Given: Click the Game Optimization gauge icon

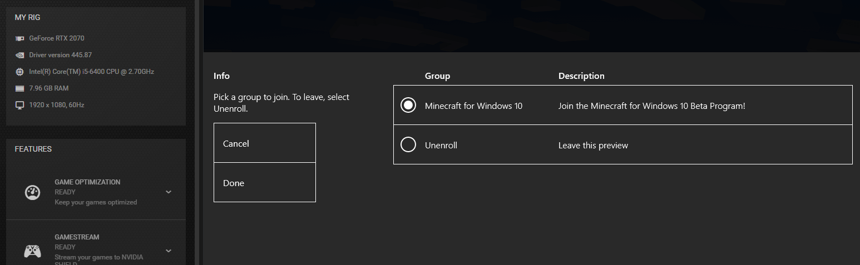Looking at the screenshot, I should [x=32, y=192].
